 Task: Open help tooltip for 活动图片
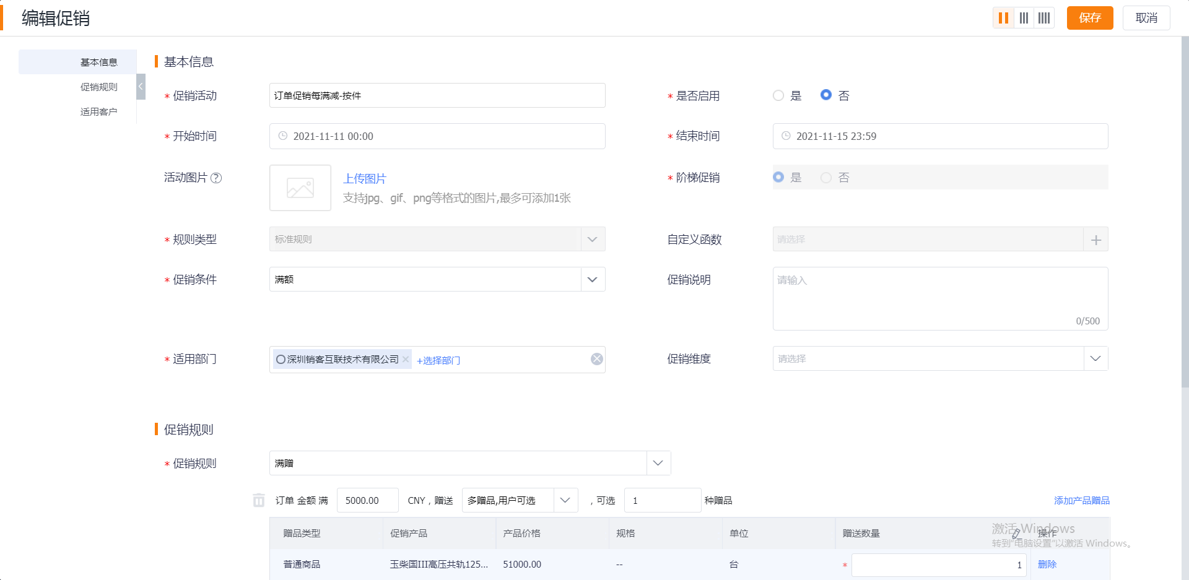point(216,178)
